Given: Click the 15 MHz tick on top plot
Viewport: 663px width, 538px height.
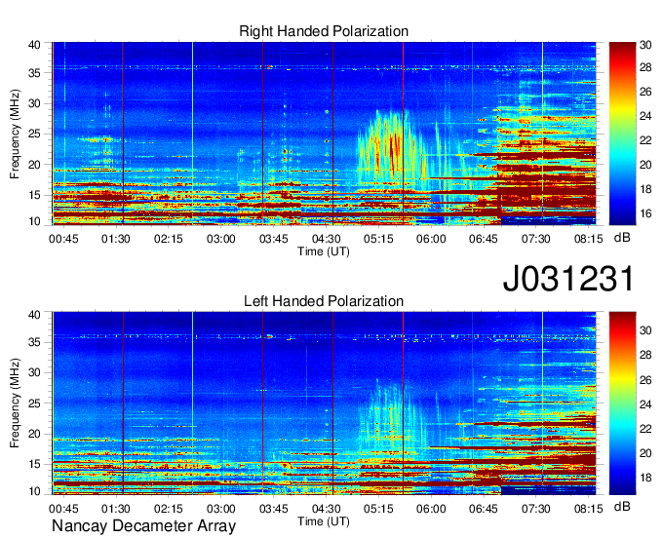Looking at the screenshot, I should 34,195.
